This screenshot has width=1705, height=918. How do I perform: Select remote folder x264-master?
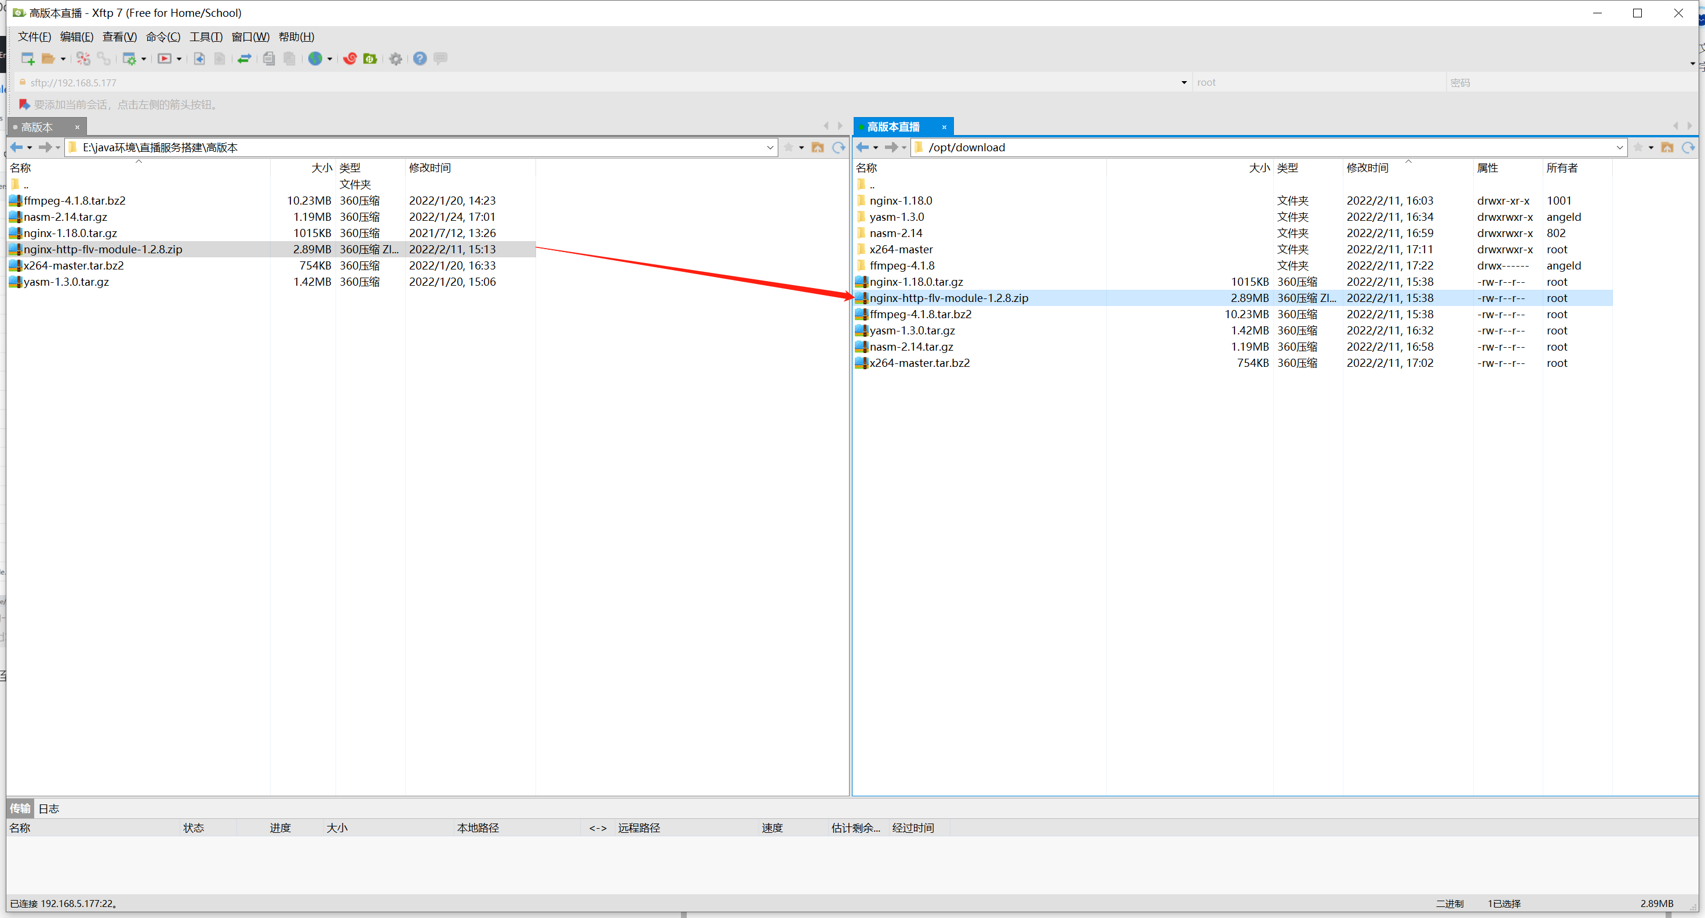(901, 250)
